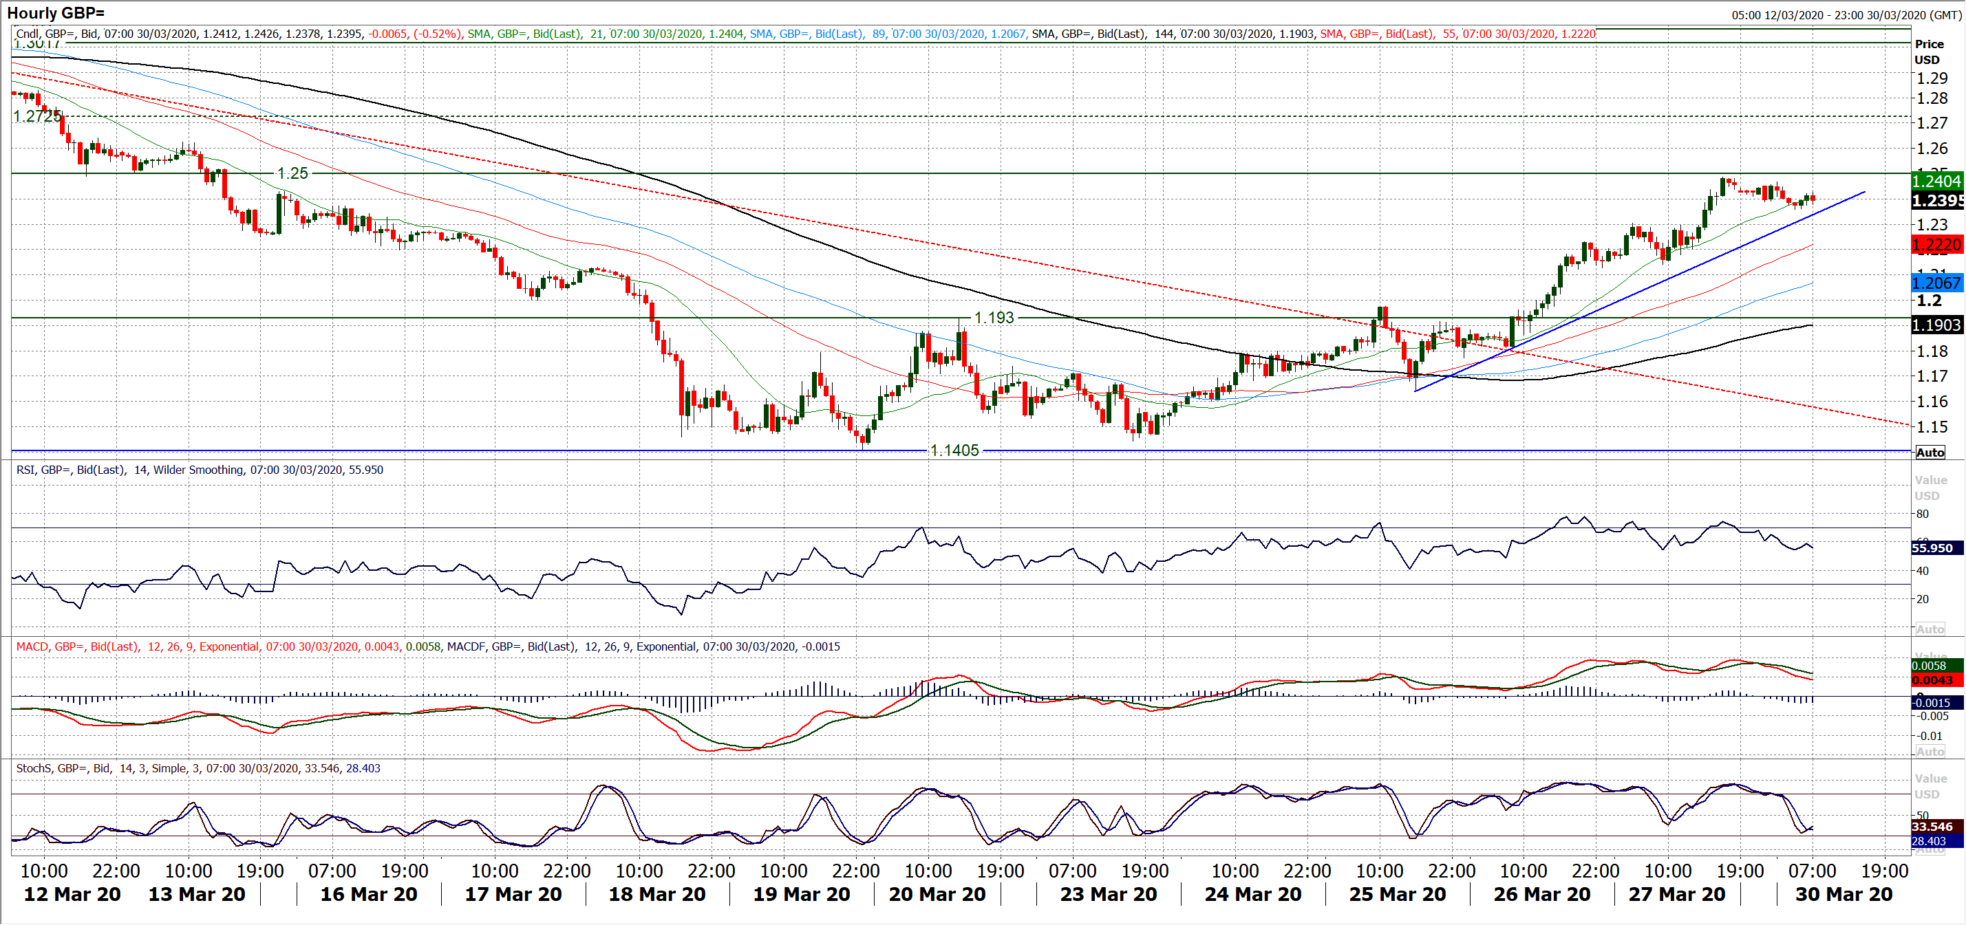Click the 1.25 horizontal level label
Viewport: 1966px width, 925px height.
(x=293, y=173)
